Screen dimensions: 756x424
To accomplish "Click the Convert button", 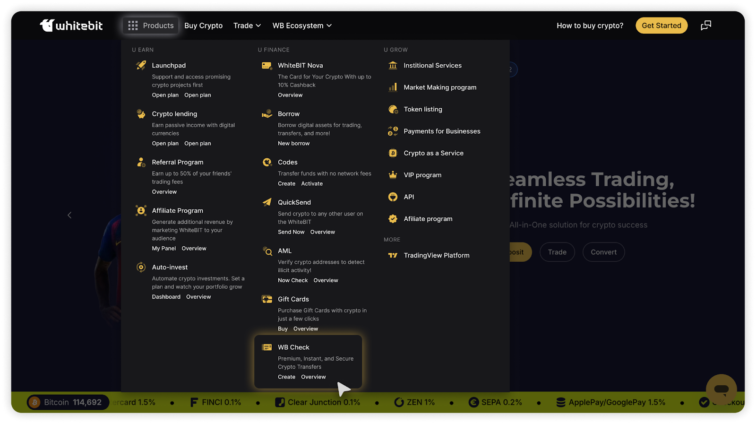I will 603,252.
